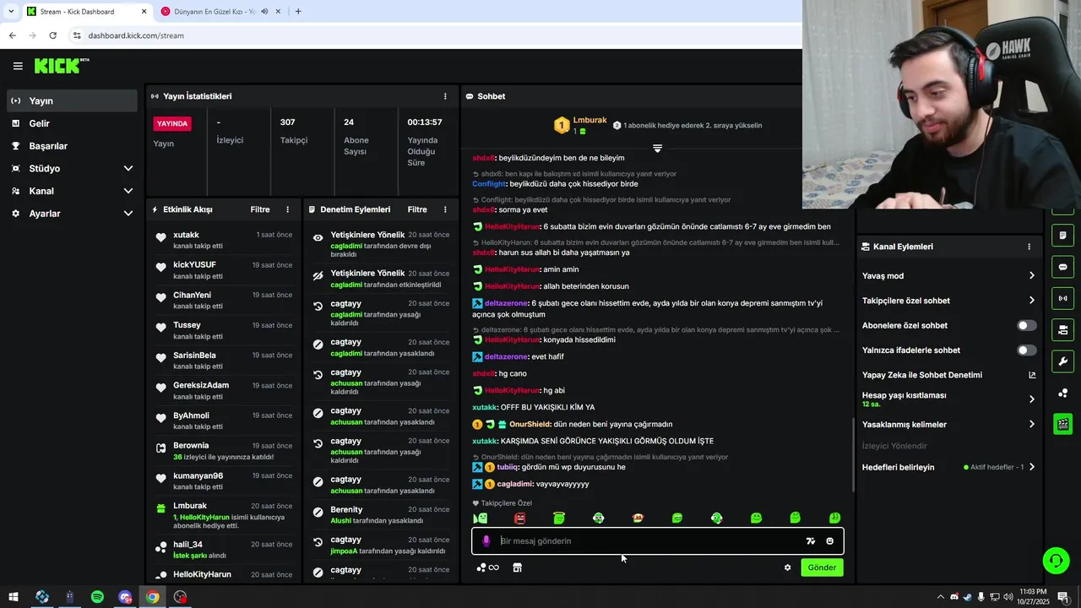Screen dimensions: 1081x608
Task: Open Etkinlik Akışı panel three-dot menu
Action: (x=287, y=209)
